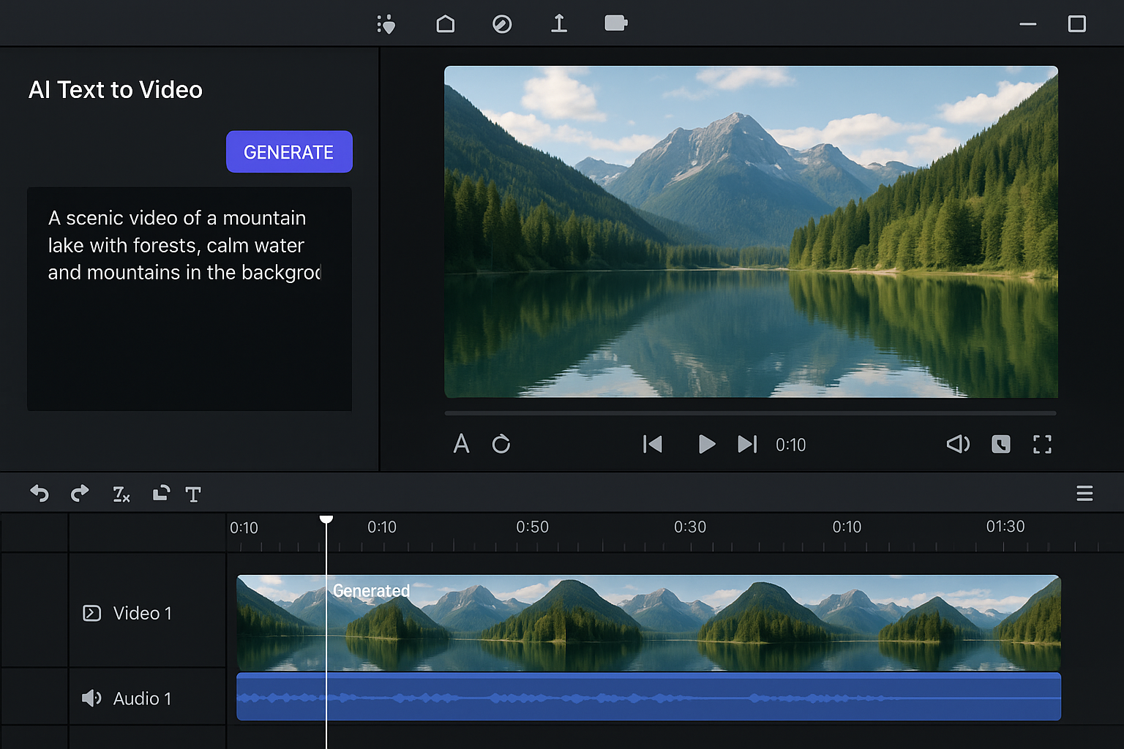Click the 0:10 time display beside playback controls
The image size is (1124, 749).
point(790,445)
